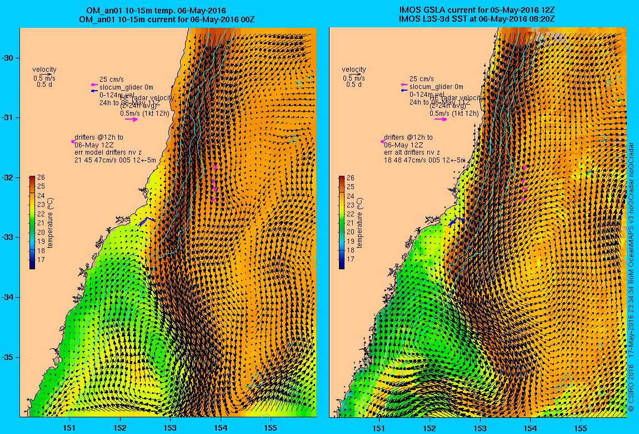Click '0.5 d' label in the OM_an01 panel
The image size is (639, 434).
[44, 85]
